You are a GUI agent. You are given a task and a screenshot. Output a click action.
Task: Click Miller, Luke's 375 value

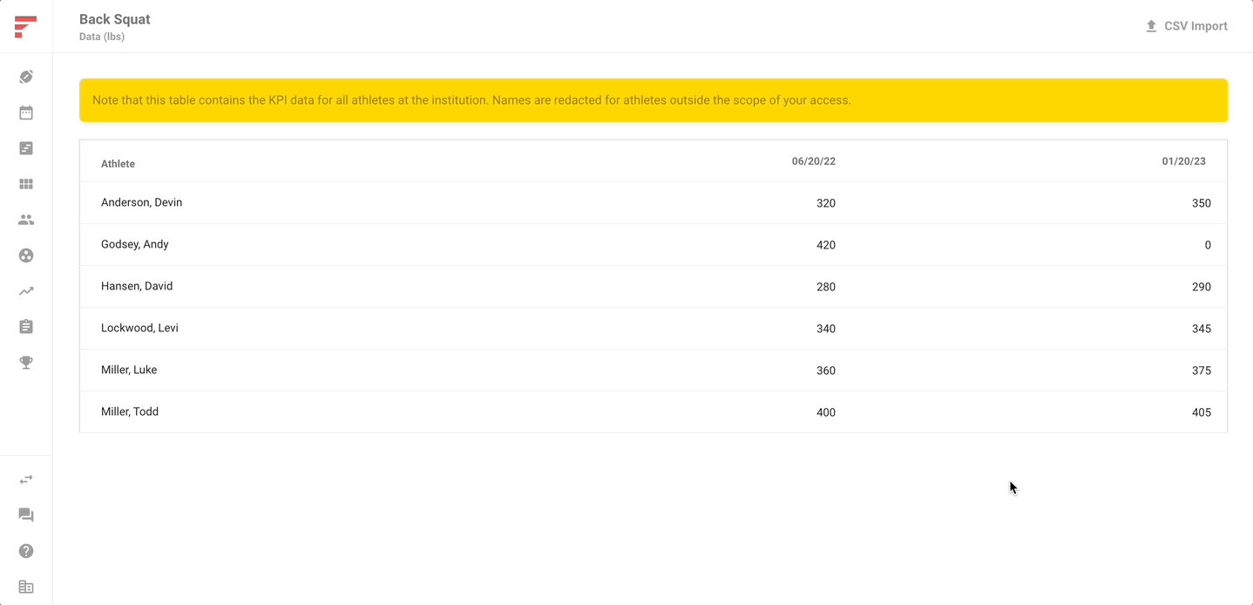1201,370
